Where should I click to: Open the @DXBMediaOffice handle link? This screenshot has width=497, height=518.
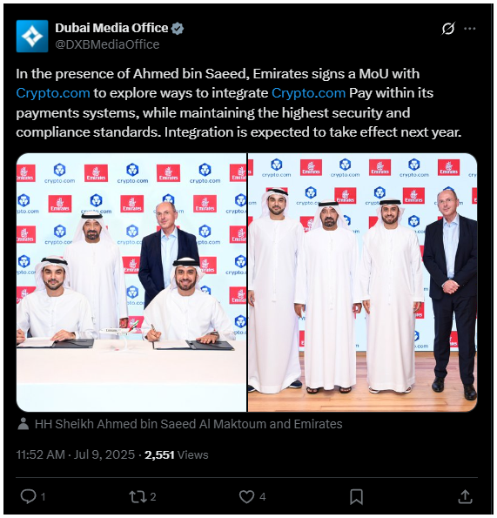coord(107,44)
